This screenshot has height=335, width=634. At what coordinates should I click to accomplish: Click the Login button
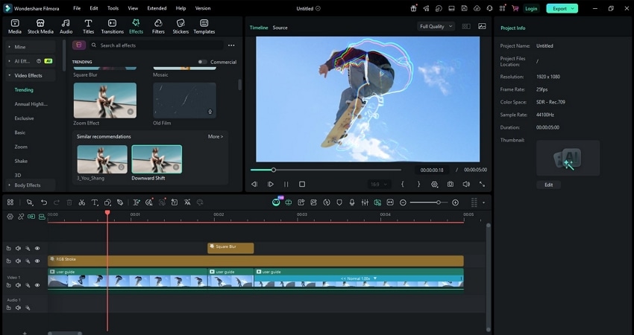click(531, 8)
